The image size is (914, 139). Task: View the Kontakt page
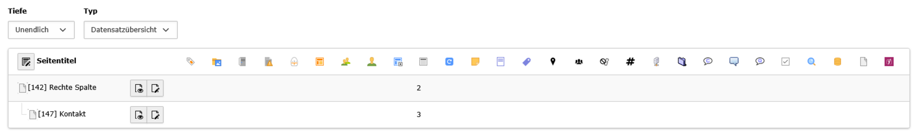tap(139, 114)
